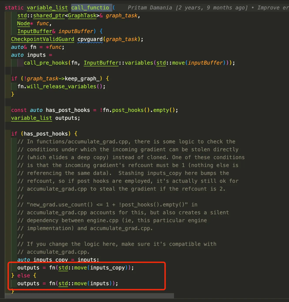Click the horizontal scrollbar at the bottom
The image size is (289, 302).
click(x=89, y=296)
